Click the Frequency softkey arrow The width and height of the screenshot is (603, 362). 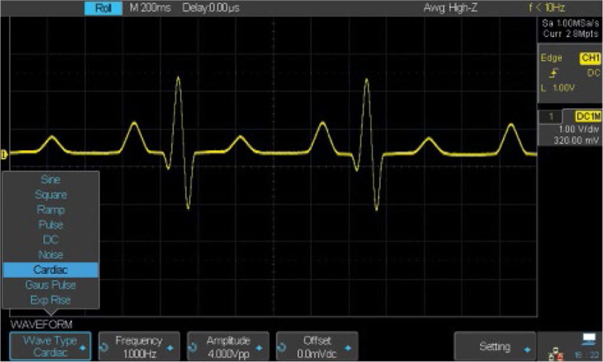(x=170, y=348)
